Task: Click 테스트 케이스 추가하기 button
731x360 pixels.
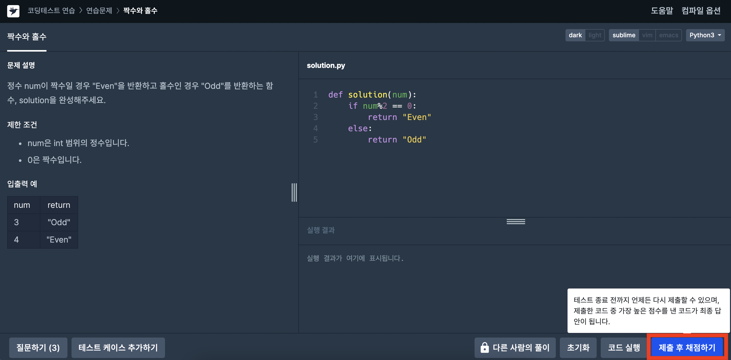Action: (x=118, y=347)
